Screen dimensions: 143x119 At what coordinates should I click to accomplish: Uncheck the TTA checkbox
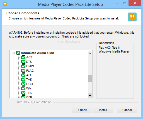tap(23, 93)
